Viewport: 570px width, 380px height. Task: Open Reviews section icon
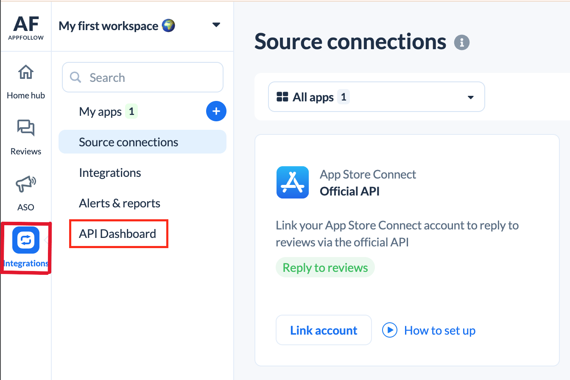26,128
